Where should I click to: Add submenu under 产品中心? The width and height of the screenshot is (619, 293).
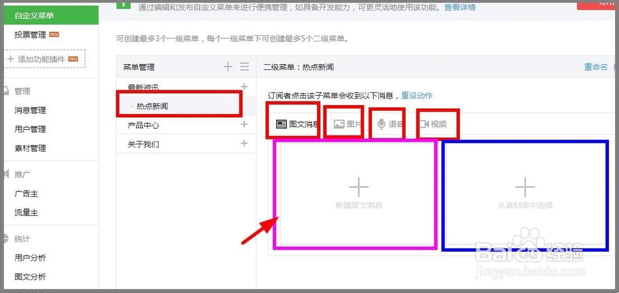(245, 124)
